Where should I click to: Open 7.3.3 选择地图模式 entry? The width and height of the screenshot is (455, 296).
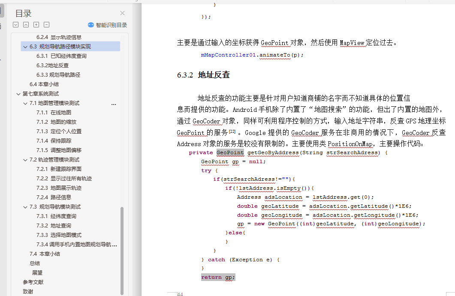tap(59, 235)
